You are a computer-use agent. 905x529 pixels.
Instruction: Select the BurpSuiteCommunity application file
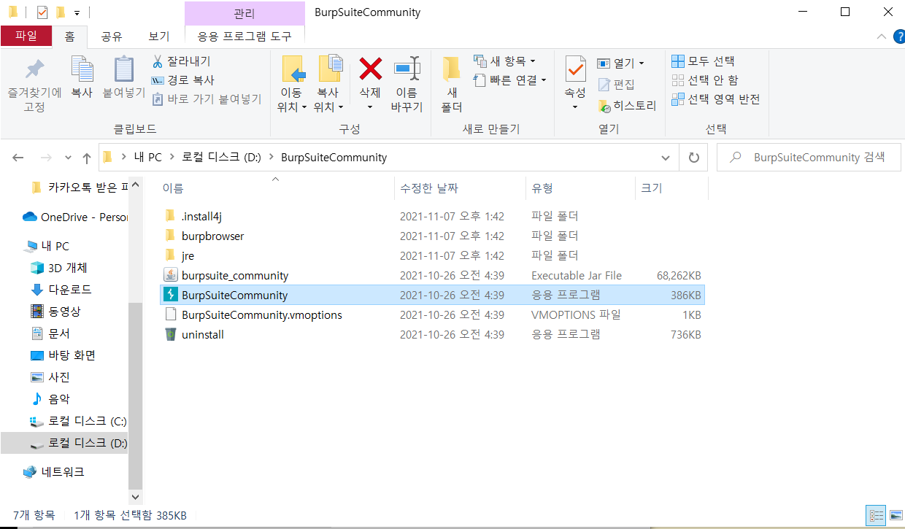[x=432, y=296]
